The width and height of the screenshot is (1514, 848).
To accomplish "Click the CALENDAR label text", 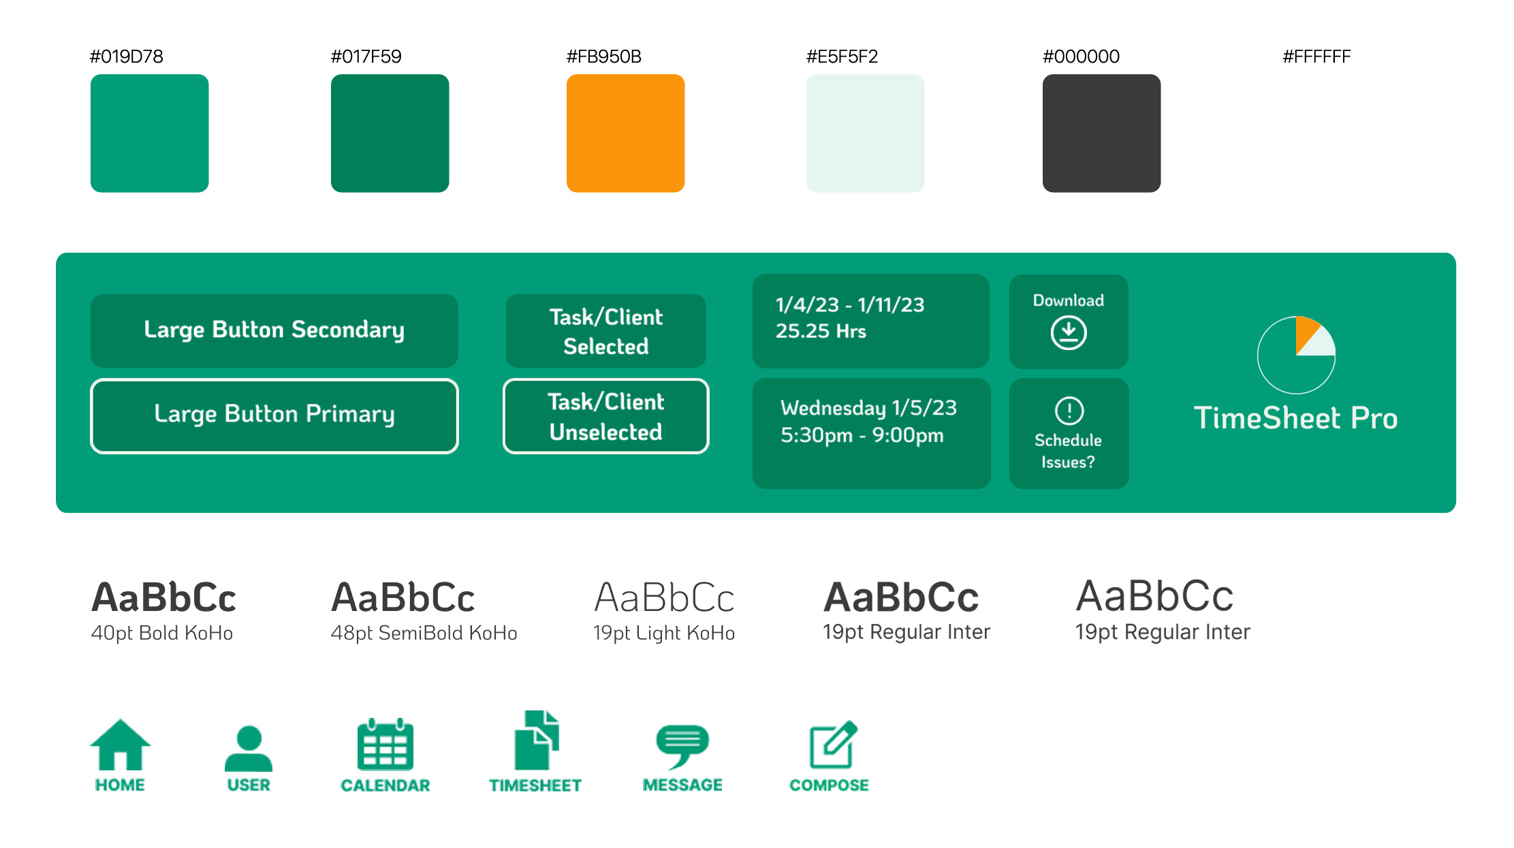I will (x=385, y=785).
